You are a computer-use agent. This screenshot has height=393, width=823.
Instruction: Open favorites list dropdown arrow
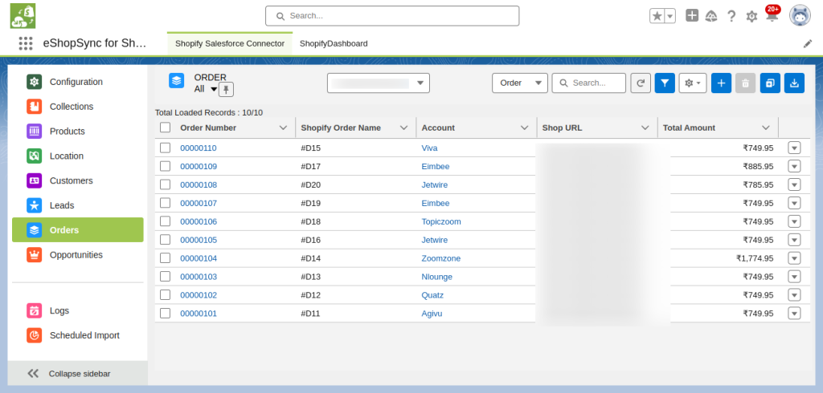click(x=669, y=16)
